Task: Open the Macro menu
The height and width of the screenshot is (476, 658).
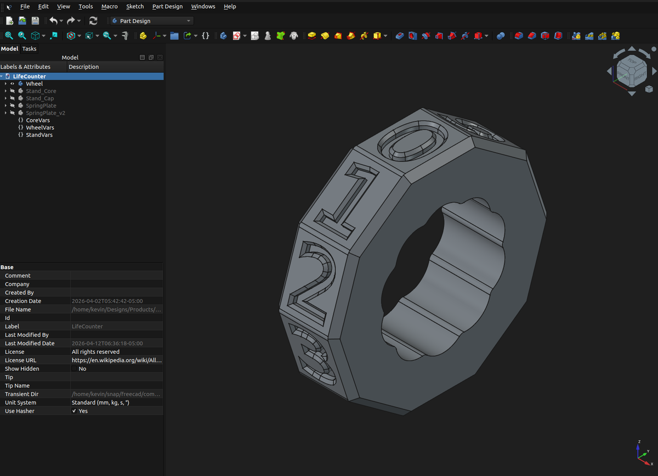Action: tap(110, 7)
